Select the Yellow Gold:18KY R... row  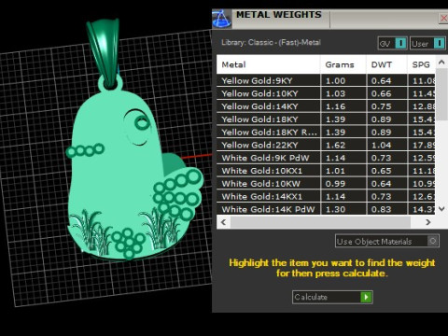point(326,132)
